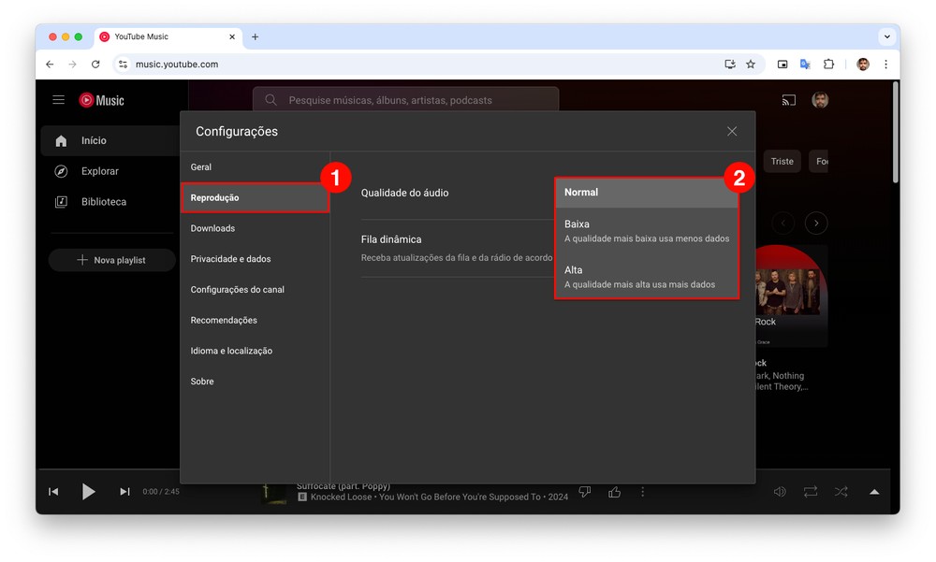Screen dimensions: 936x562
Task: Open the Downloads settings tab
Action: coord(212,228)
